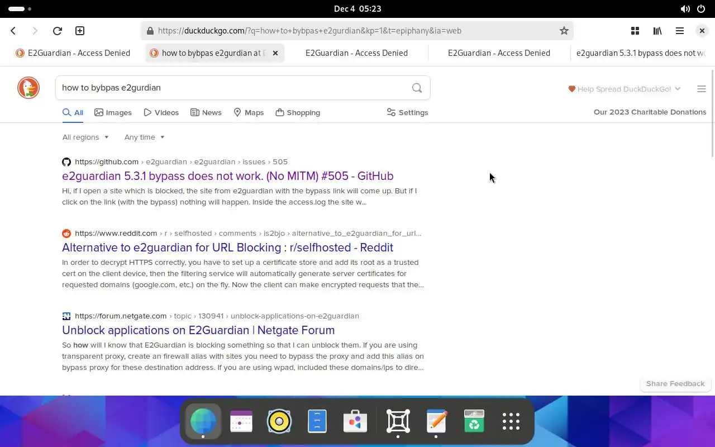Open Unblock applications Netgate Forum result
This screenshot has height=447, width=715.
click(198, 330)
